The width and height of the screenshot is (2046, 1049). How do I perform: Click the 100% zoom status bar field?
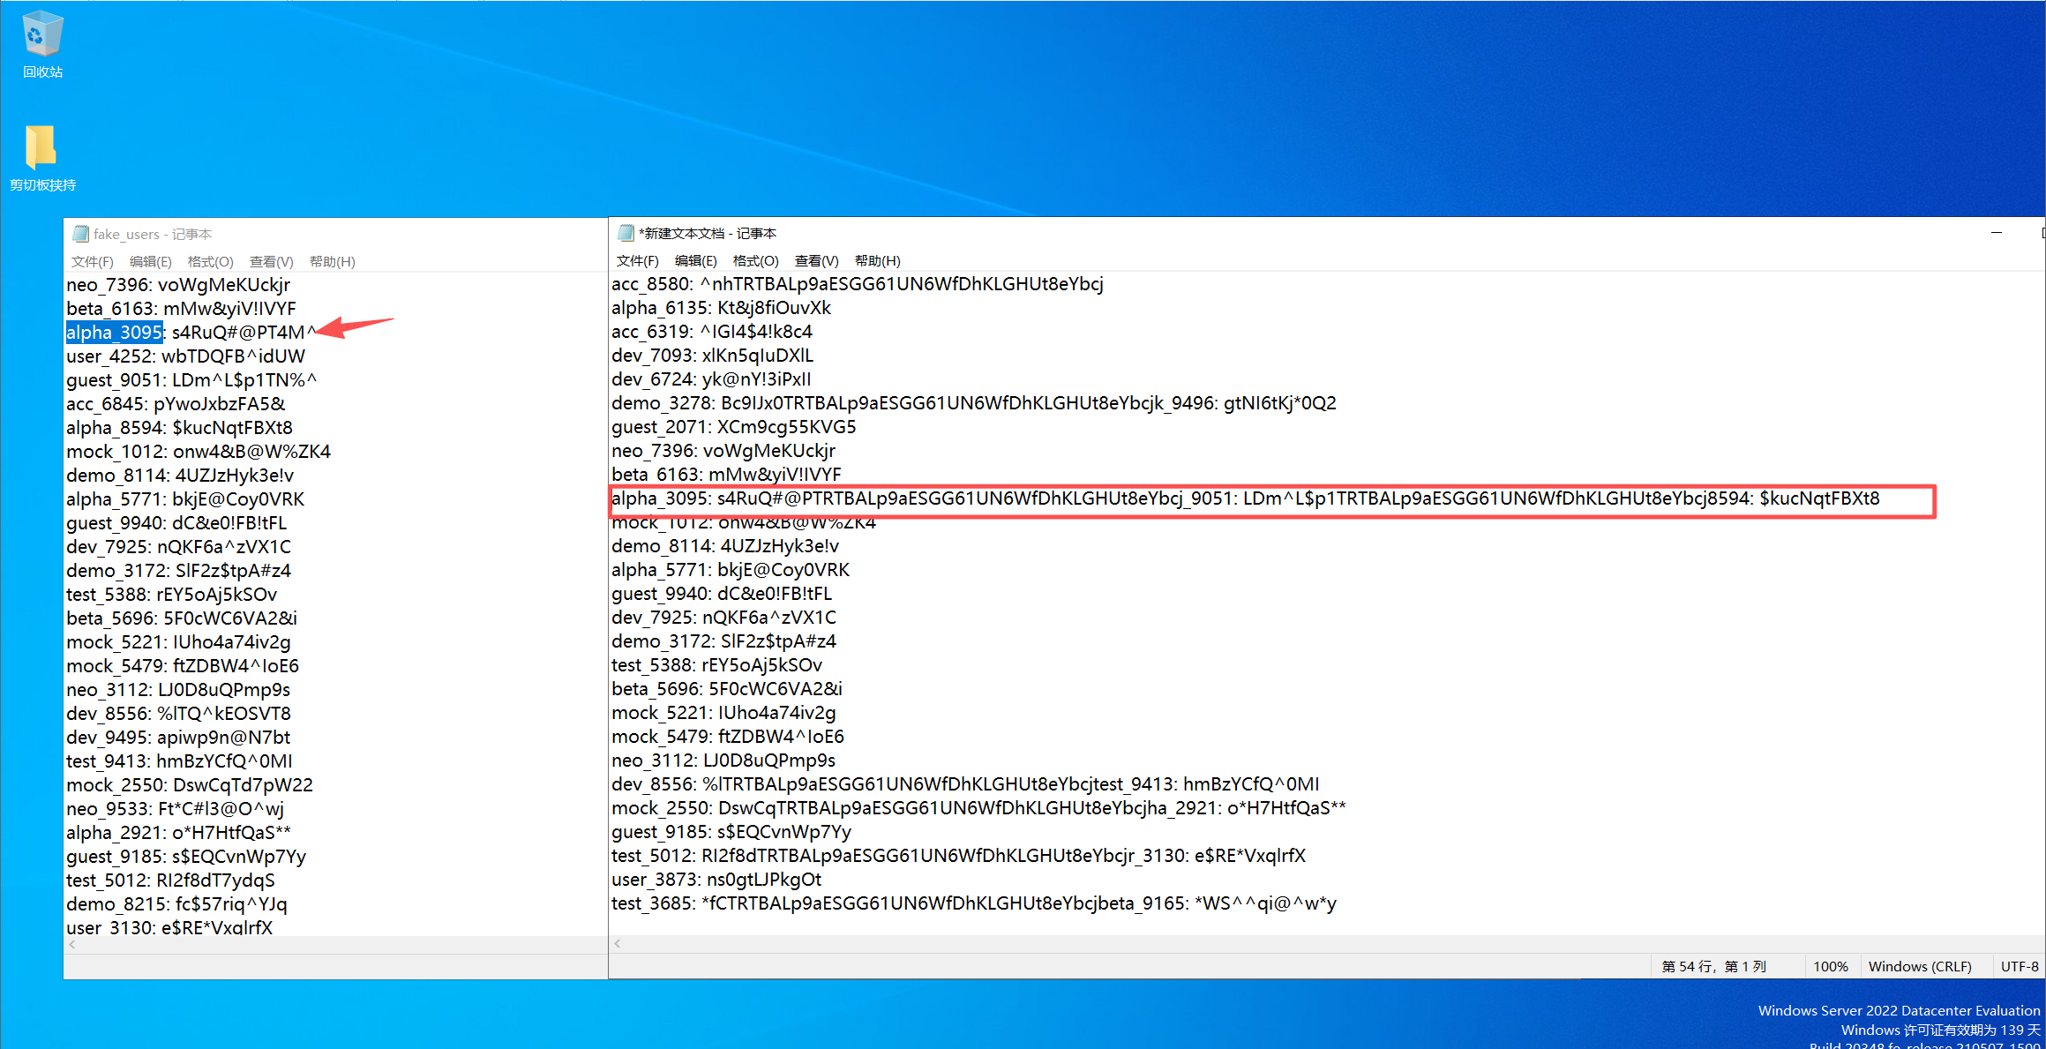tap(1830, 966)
